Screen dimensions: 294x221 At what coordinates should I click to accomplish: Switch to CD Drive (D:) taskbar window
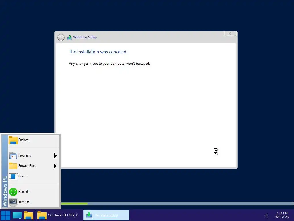(x=59, y=215)
